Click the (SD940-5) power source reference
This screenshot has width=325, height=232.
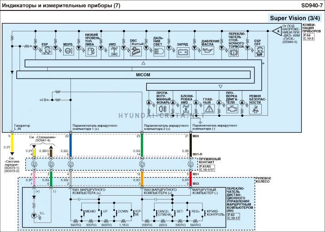tap(290, 42)
